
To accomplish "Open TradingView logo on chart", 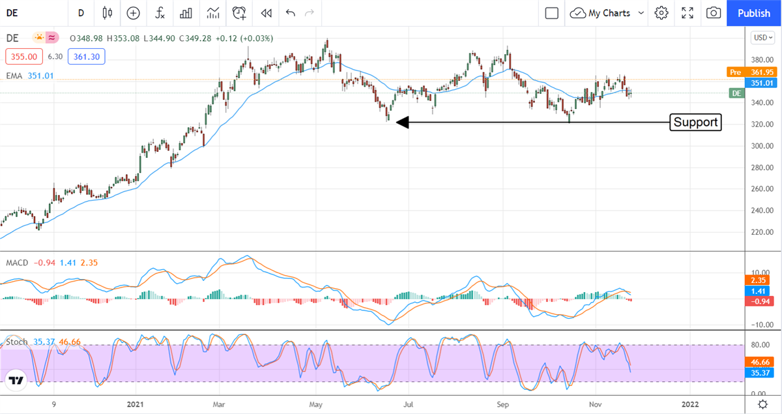I will pos(16,381).
